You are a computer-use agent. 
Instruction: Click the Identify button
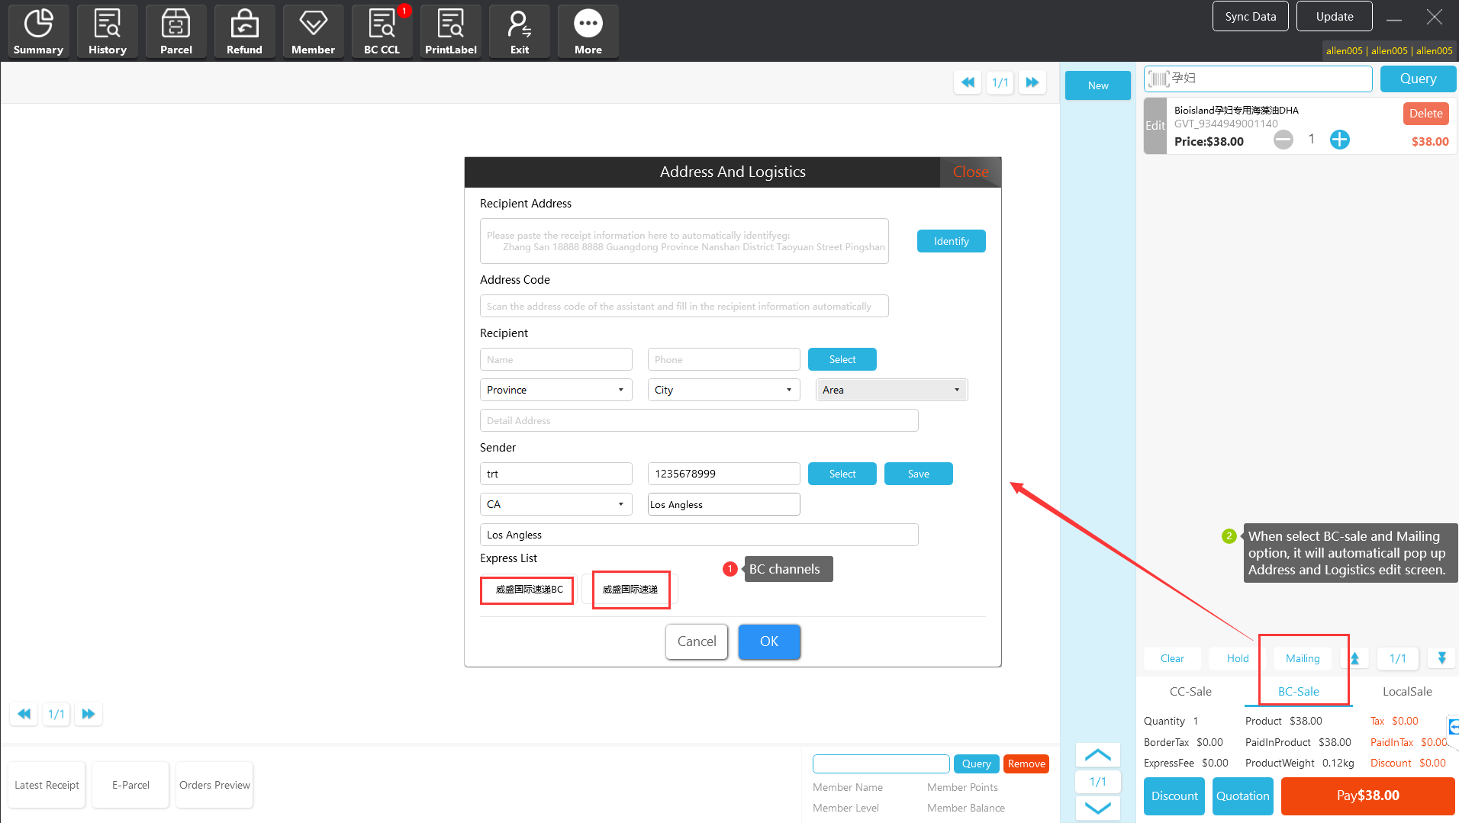[951, 241]
